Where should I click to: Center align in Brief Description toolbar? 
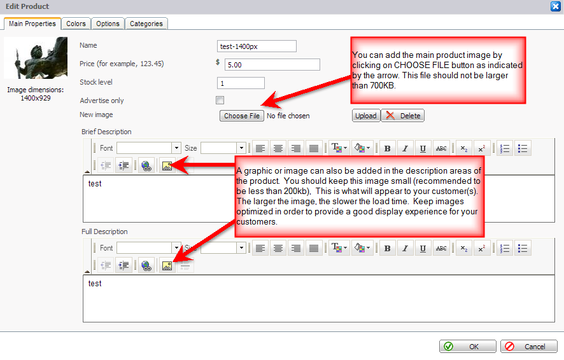(x=278, y=148)
